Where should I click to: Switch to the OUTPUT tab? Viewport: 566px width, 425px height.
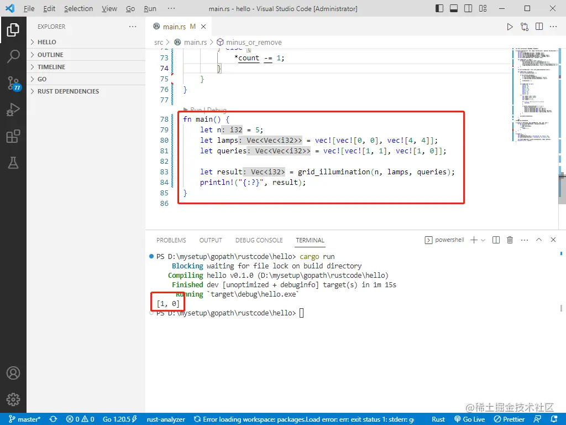coord(211,240)
